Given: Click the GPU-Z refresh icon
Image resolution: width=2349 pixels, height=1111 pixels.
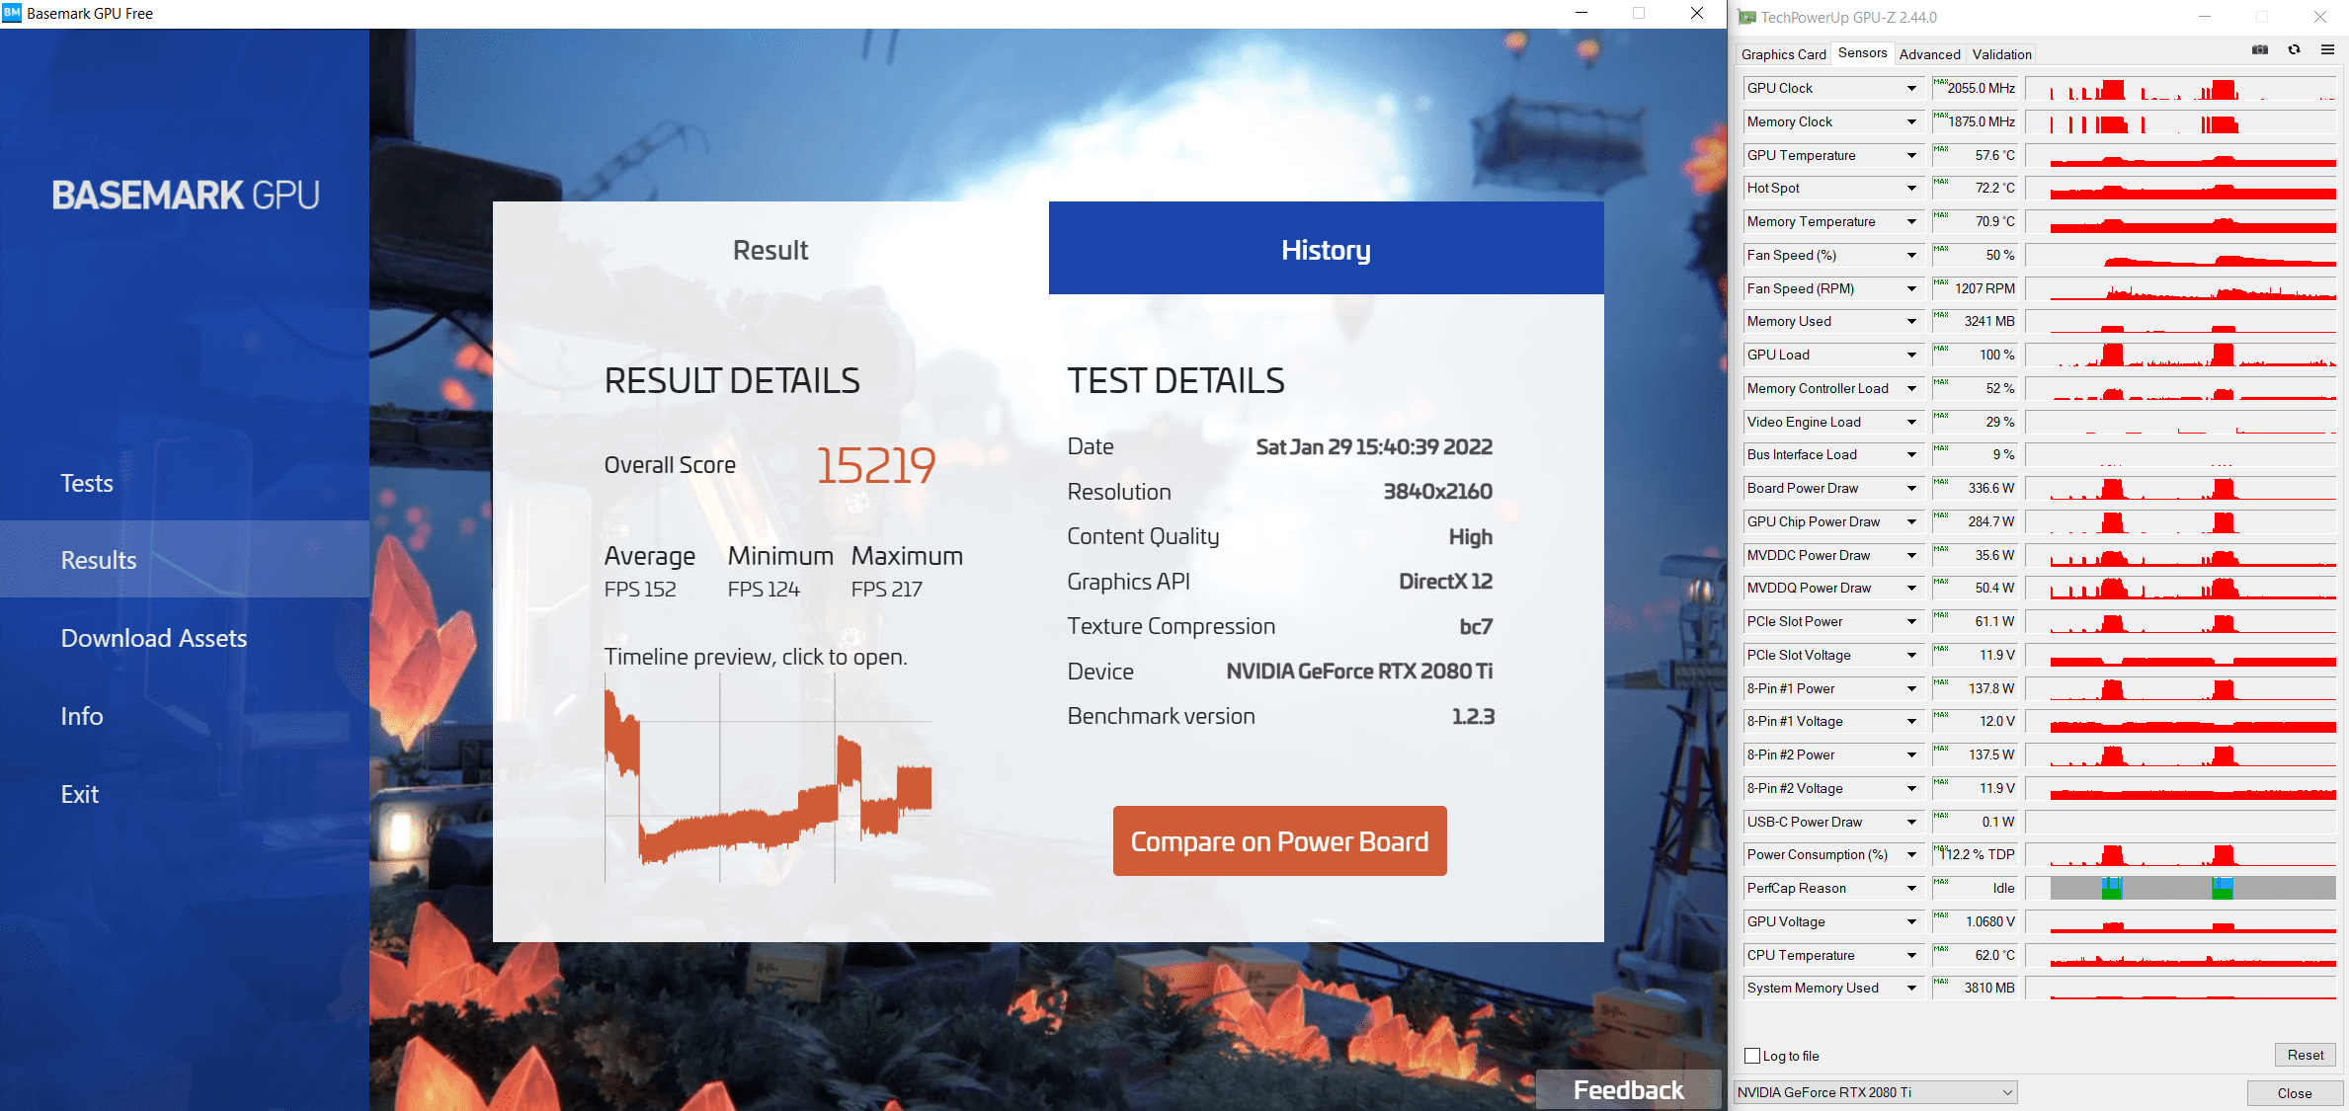Looking at the screenshot, I should [x=2294, y=50].
